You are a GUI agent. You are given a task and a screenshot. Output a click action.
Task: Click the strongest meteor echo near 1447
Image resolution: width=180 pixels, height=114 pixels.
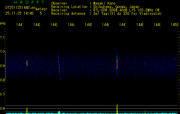(x=117, y=63)
